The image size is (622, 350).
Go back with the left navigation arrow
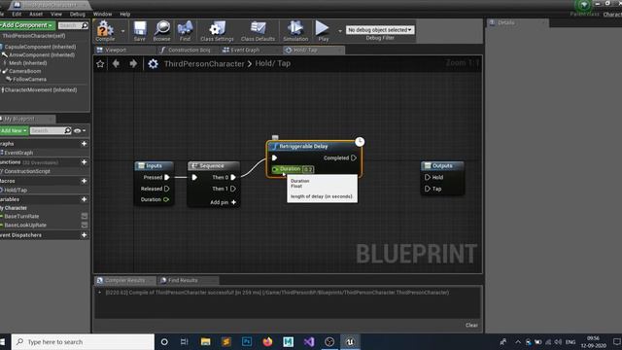pos(116,63)
